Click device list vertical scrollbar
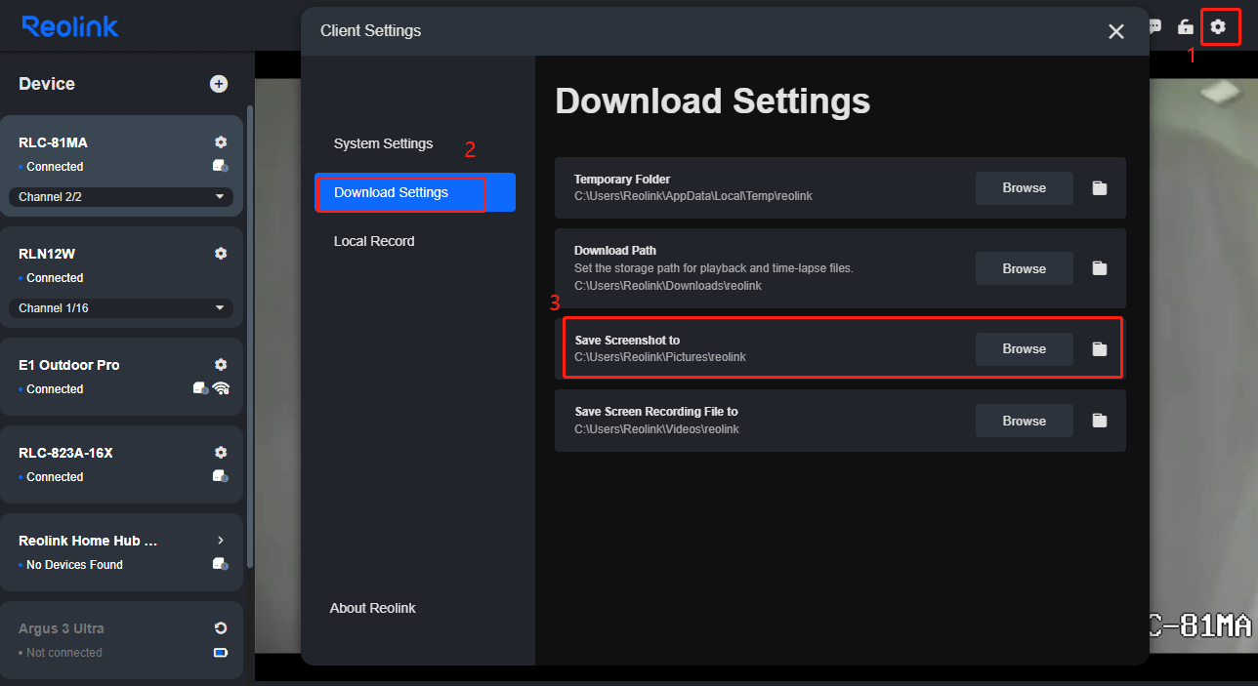 [250, 337]
